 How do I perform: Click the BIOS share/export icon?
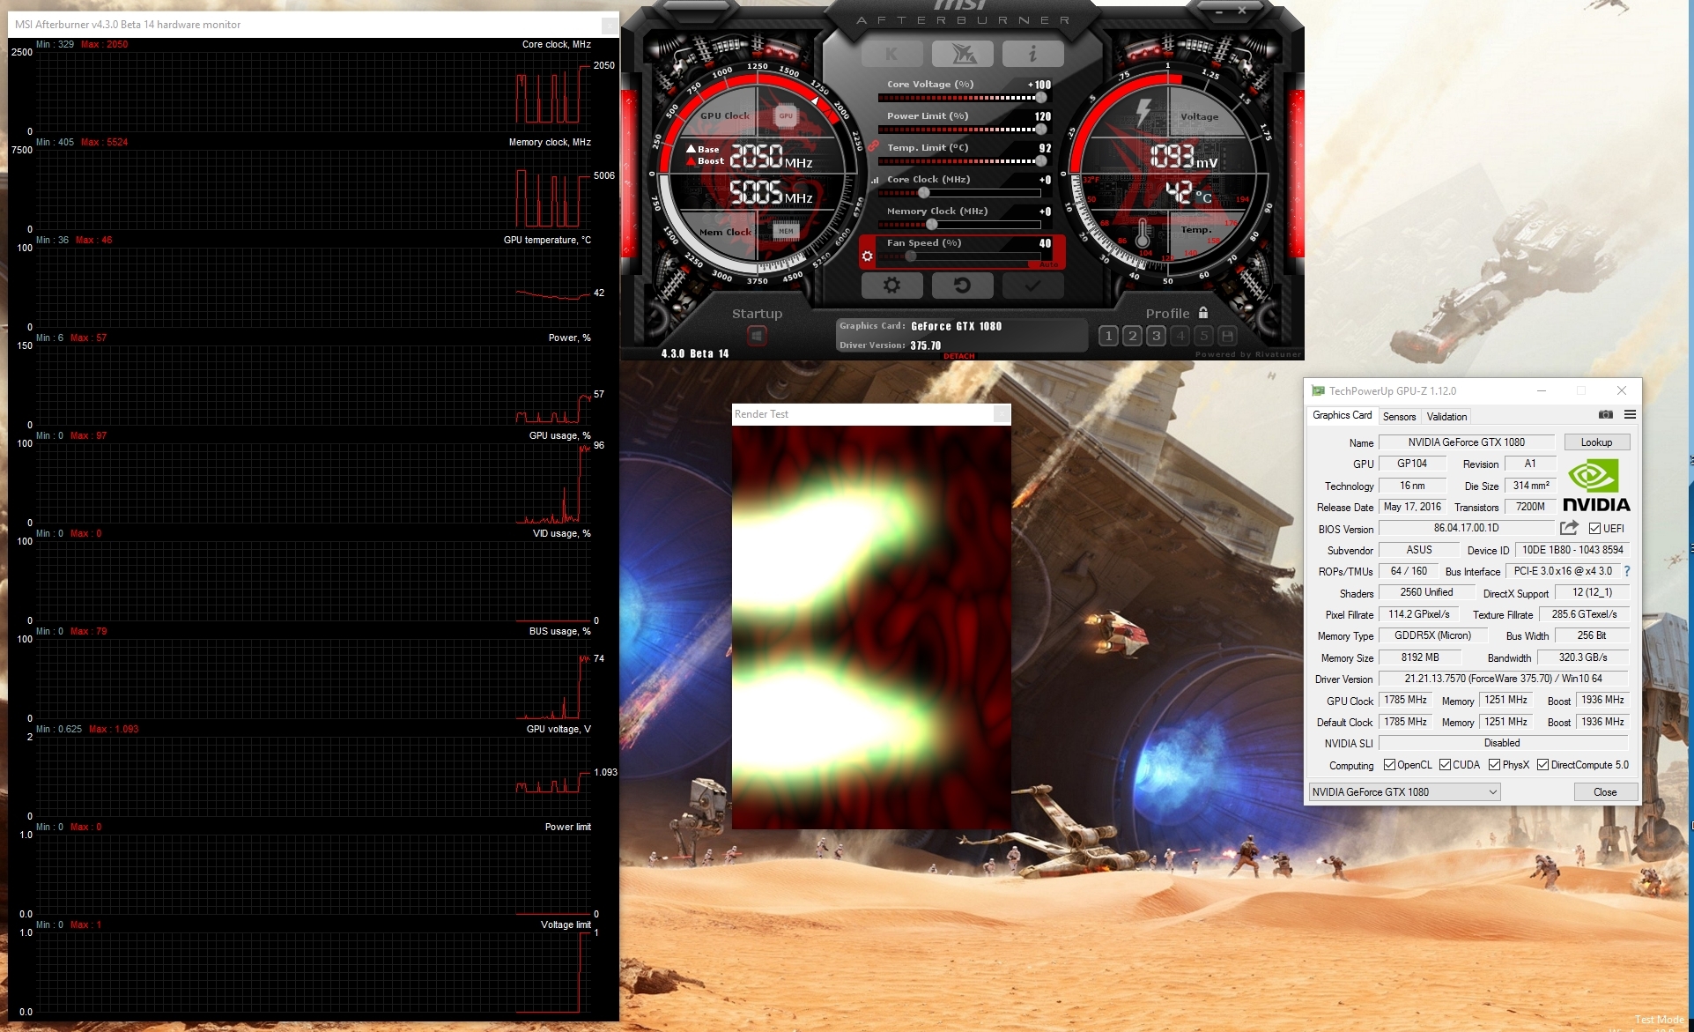tap(1569, 528)
